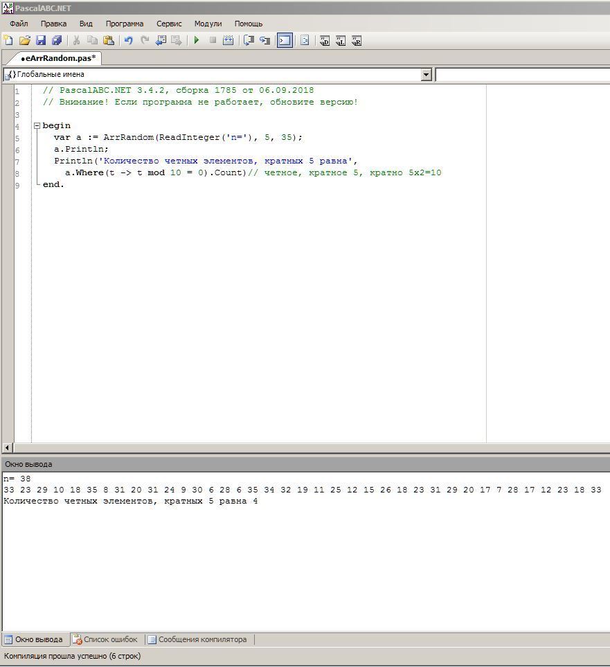Open the Сервис menu

click(x=169, y=24)
